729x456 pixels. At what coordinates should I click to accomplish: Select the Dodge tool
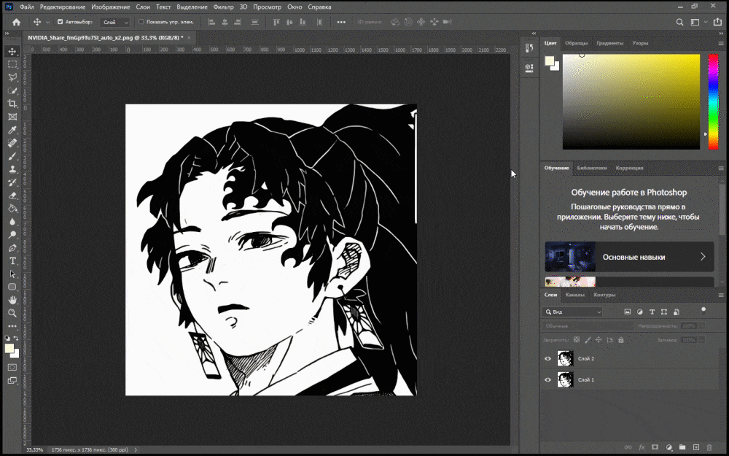coord(12,234)
